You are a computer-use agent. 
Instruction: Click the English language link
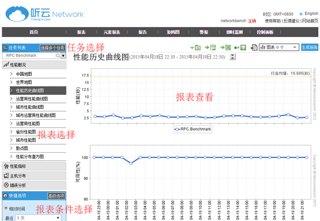point(311,14)
